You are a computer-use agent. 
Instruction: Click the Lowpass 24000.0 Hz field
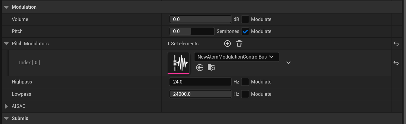click(x=200, y=94)
